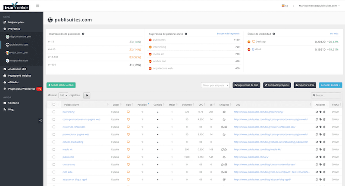The height and width of the screenshot is (186, 345).
Task: Click info icon beside Sugerencia de palabras clave
Action: (186, 34)
